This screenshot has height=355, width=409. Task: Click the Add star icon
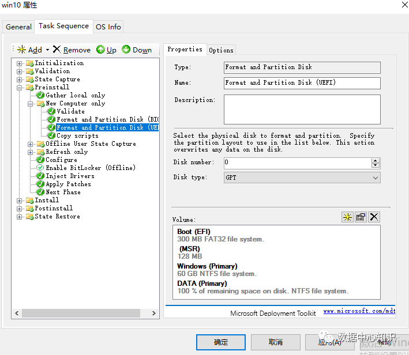click(x=22, y=50)
